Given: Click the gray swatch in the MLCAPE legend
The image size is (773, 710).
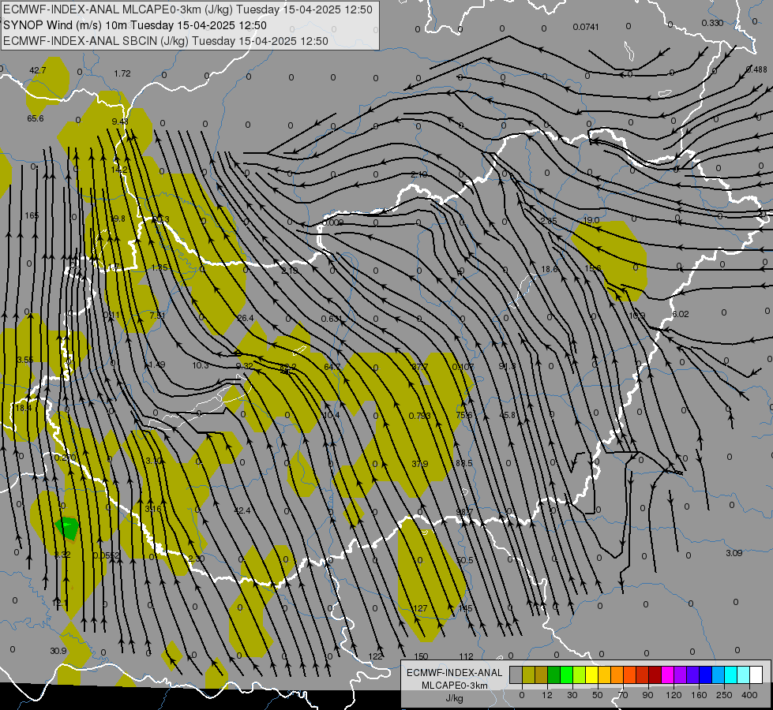Looking at the screenshot, I should [x=516, y=674].
